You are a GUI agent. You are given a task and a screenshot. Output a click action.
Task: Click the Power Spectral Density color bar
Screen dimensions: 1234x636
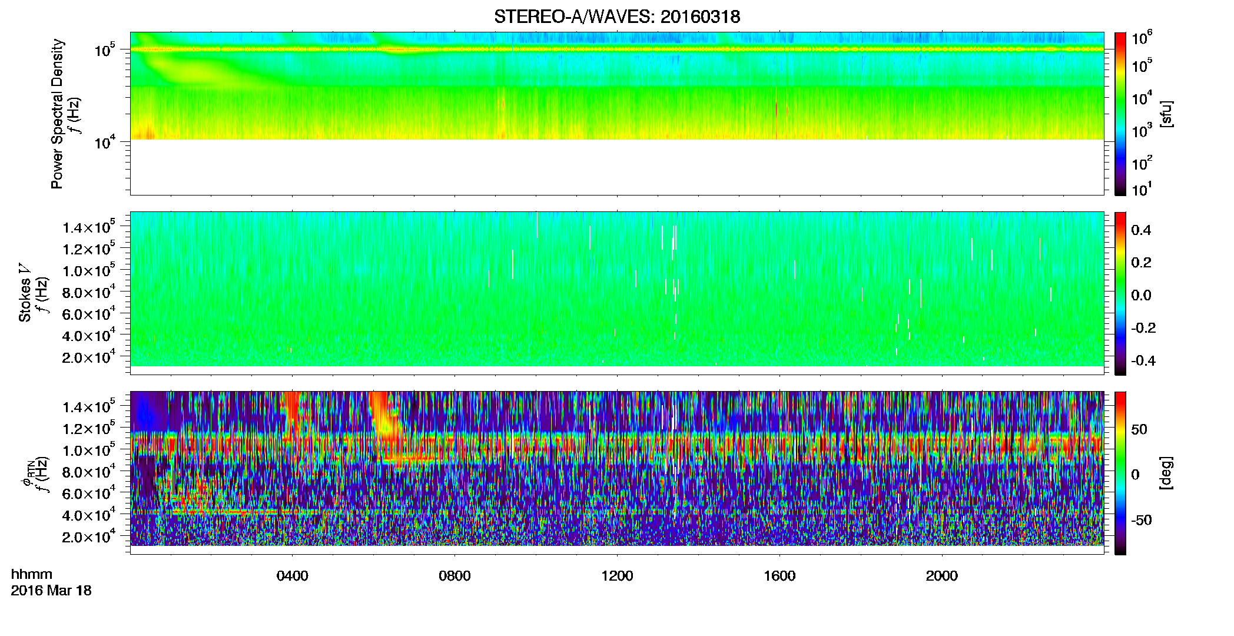pyautogui.click(x=1120, y=114)
